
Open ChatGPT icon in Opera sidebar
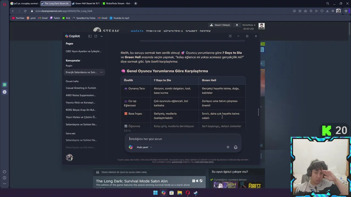click(x=4, y=85)
